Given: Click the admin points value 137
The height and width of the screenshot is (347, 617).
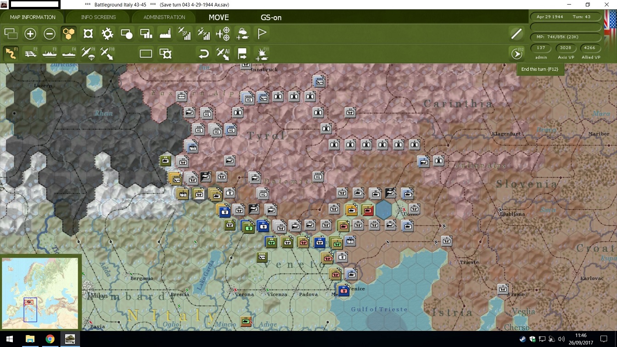Looking at the screenshot, I should [541, 48].
